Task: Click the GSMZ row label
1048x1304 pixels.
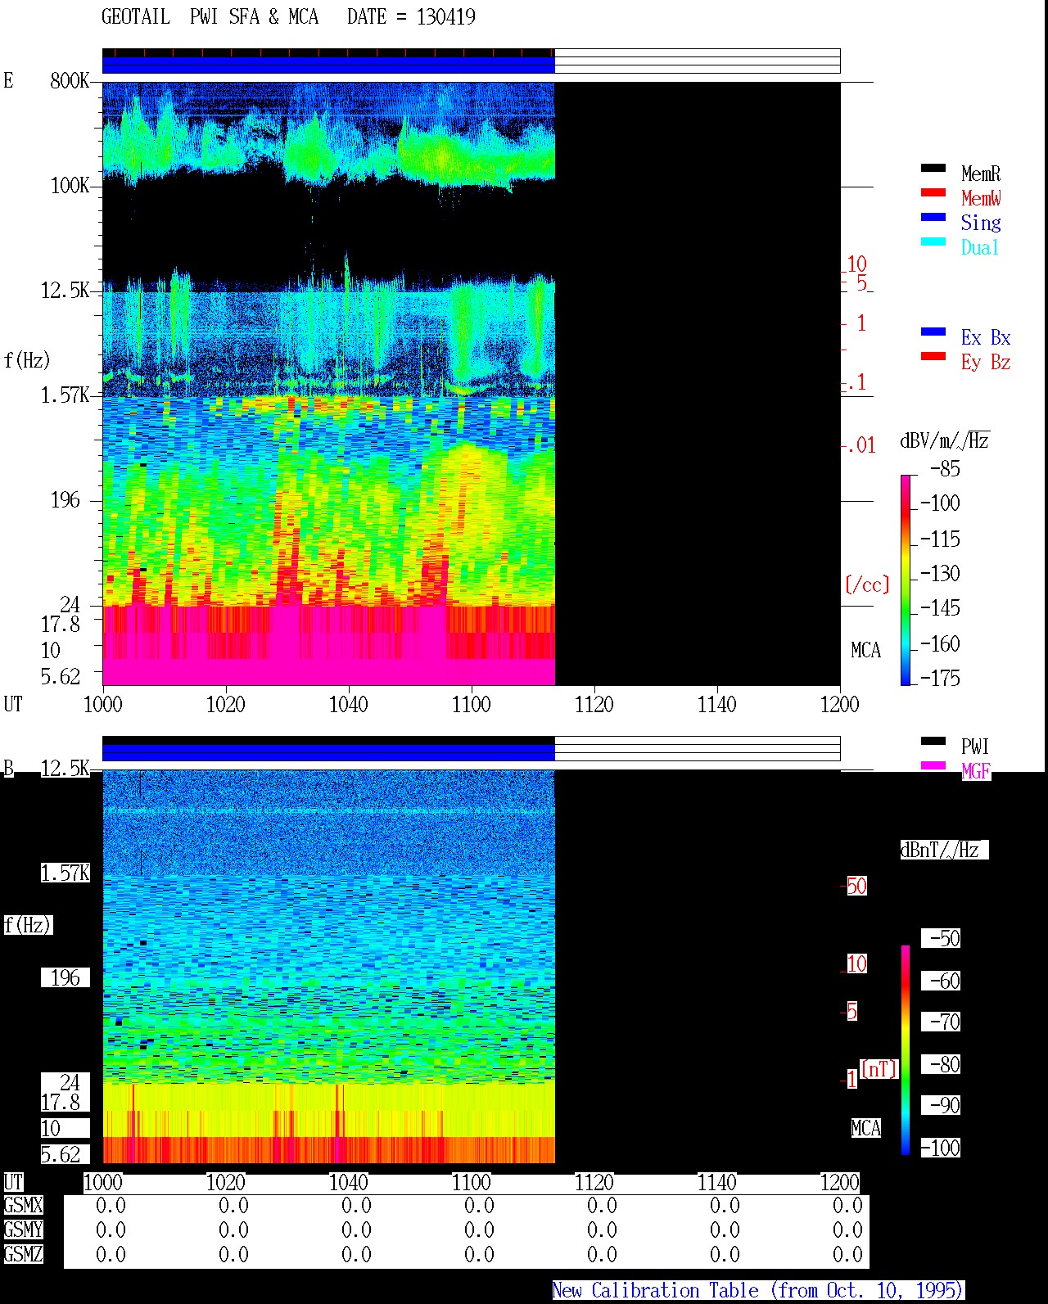Action: click(x=23, y=1254)
